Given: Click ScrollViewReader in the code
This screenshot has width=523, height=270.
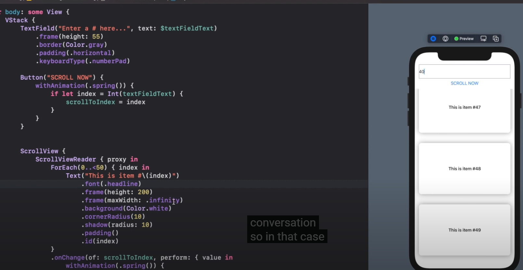Looking at the screenshot, I should (x=66, y=159).
